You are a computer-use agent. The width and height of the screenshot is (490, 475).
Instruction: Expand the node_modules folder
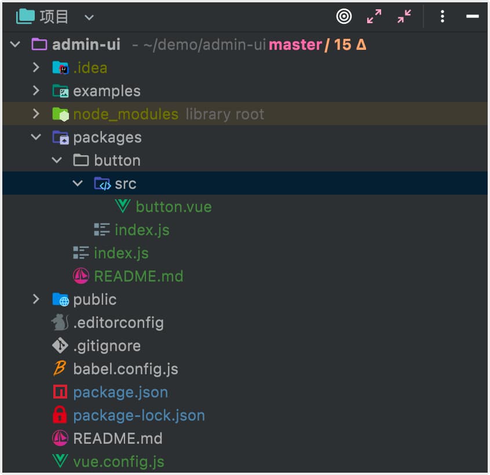[36, 114]
